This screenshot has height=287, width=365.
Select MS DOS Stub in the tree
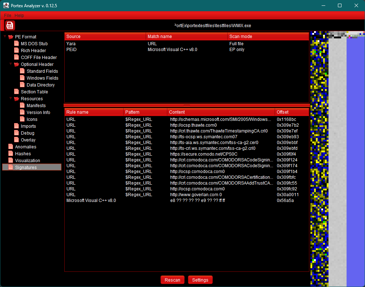[34, 43]
